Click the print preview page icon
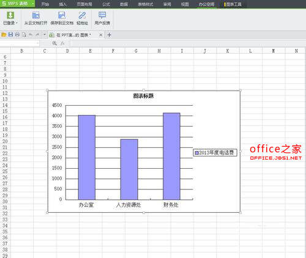Viewport: 306px width, 258px height. (24, 35)
